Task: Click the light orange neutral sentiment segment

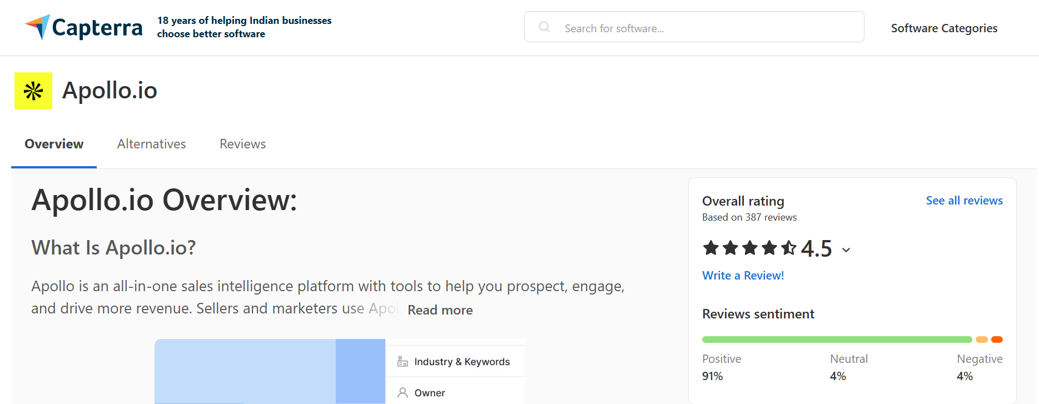Action: coord(981,340)
